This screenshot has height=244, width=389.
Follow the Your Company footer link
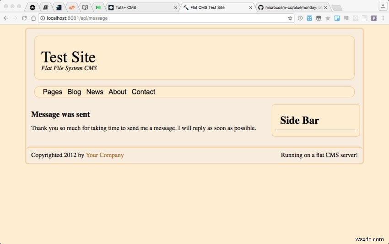(105, 155)
